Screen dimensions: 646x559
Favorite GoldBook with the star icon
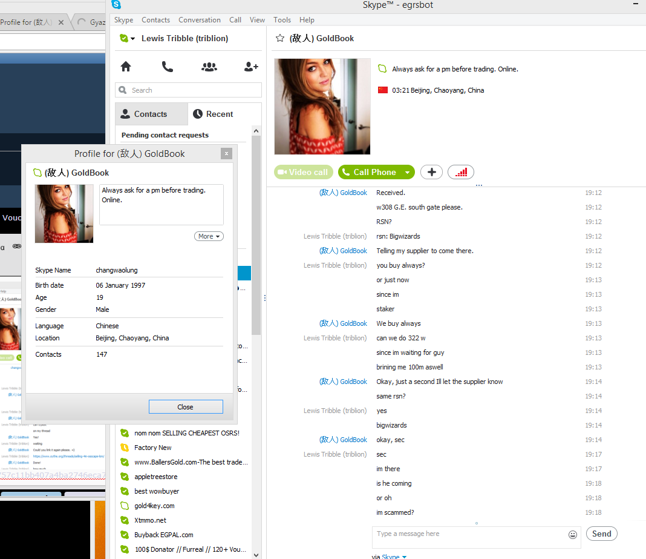coord(280,38)
